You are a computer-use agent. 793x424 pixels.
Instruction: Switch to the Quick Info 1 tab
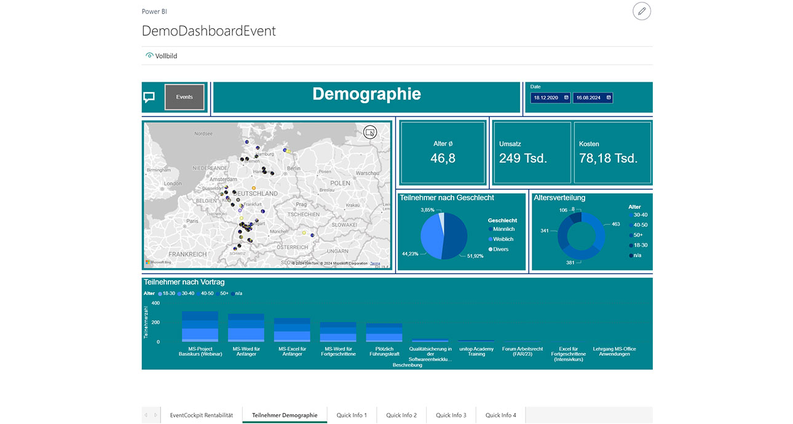(351, 415)
